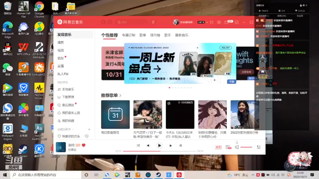Open the 2022热歌热搜排行榜 playlist card

click(245, 115)
